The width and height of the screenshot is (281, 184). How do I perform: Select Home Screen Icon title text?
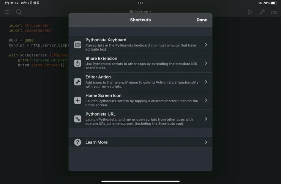[103, 95]
